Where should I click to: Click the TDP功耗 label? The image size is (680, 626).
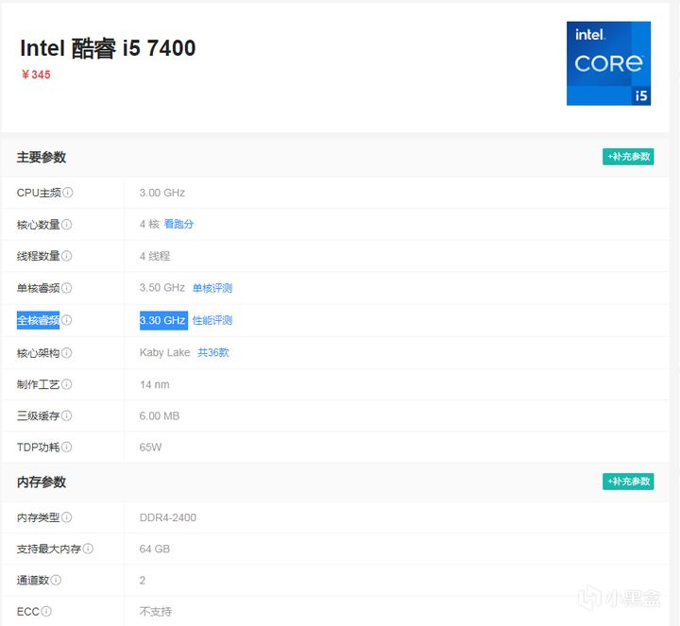(x=38, y=448)
